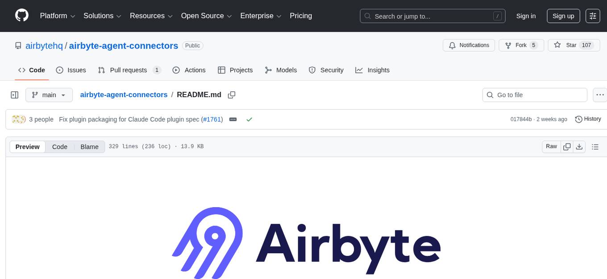Click the GitHub home logo
607x279 pixels.
pos(21,16)
